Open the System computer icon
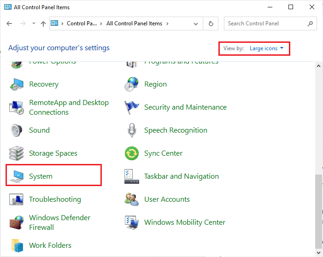323x257 pixels. [x=17, y=176]
